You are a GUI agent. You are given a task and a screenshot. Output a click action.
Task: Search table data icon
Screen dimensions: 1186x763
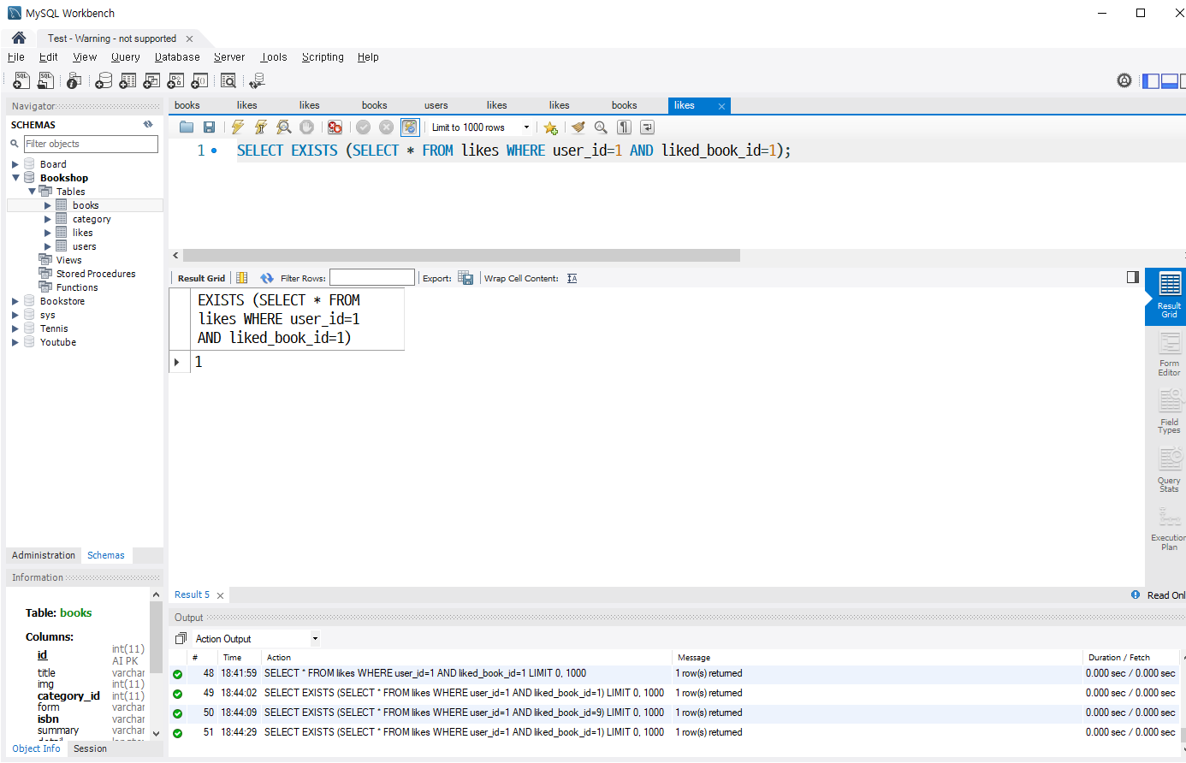coord(228,80)
